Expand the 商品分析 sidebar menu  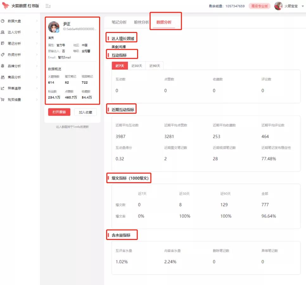pos(20,77)
